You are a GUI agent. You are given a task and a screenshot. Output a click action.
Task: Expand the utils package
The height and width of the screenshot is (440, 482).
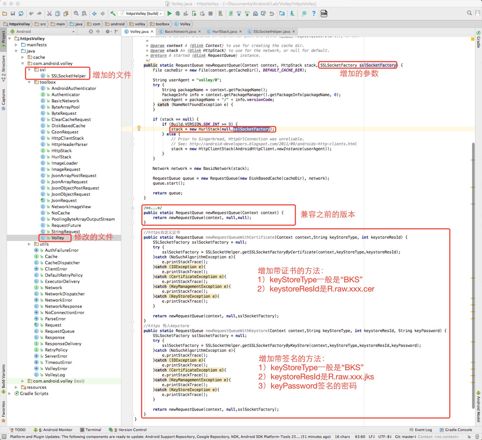(x=29, y=244)
